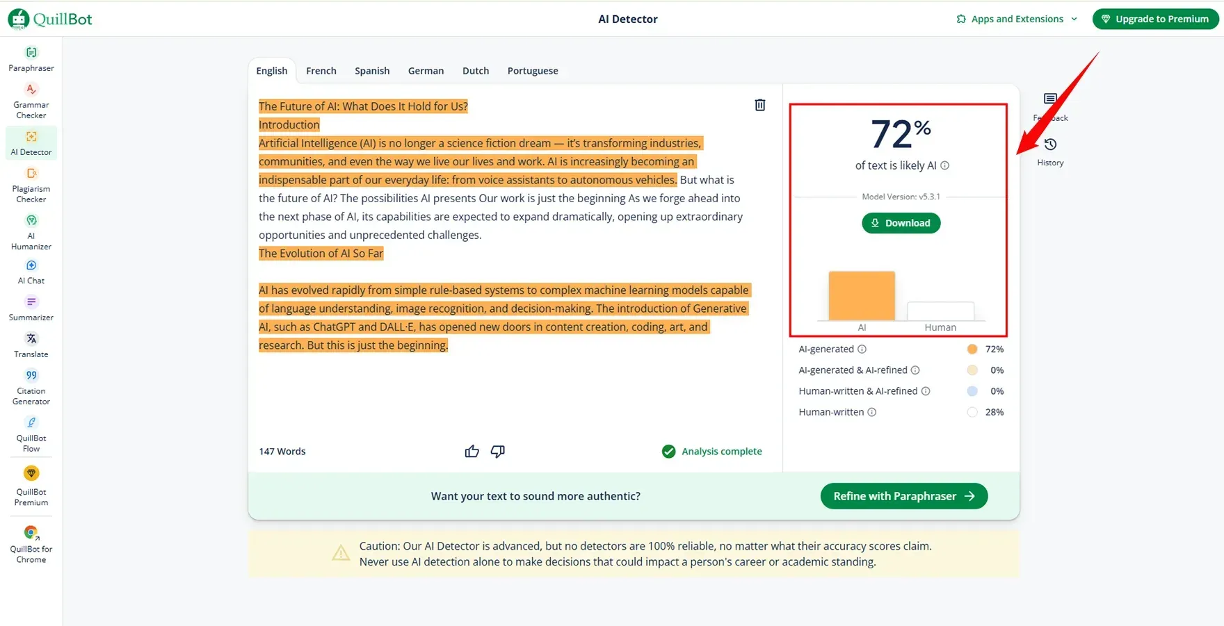1224x626 pixels.
Task: Expand the Apps and Extensions dropdown
Action: click(1017, 19)
